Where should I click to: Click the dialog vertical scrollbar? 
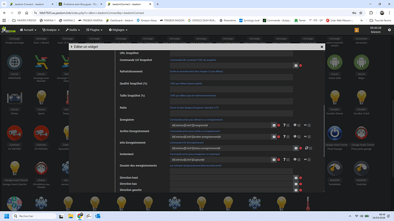tap(324, 131)
